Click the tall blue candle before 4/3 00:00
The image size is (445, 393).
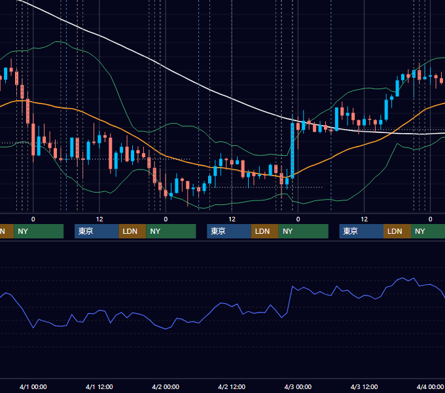[x=293, y=151]
